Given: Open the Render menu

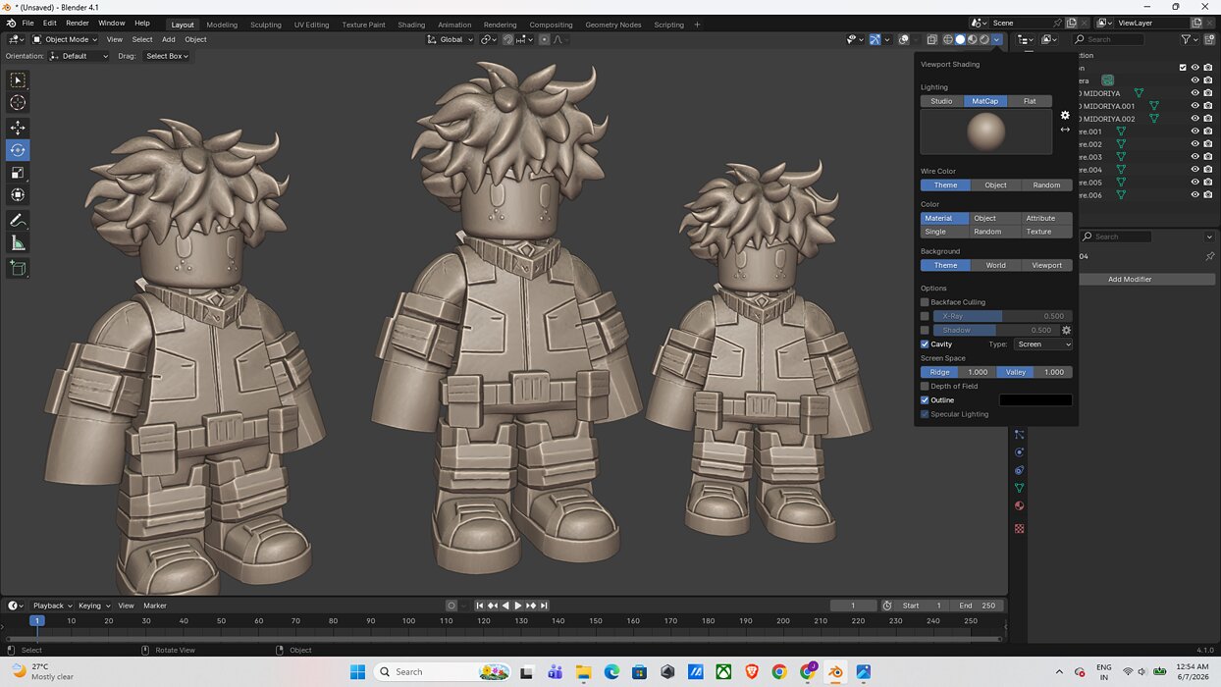Looking at the screenshot, I should [x=78, y=23].
